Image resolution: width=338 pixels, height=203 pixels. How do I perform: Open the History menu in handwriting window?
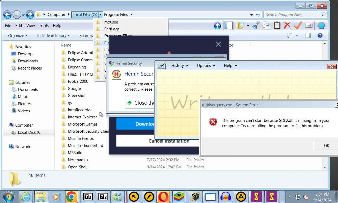tap(180, 66)
